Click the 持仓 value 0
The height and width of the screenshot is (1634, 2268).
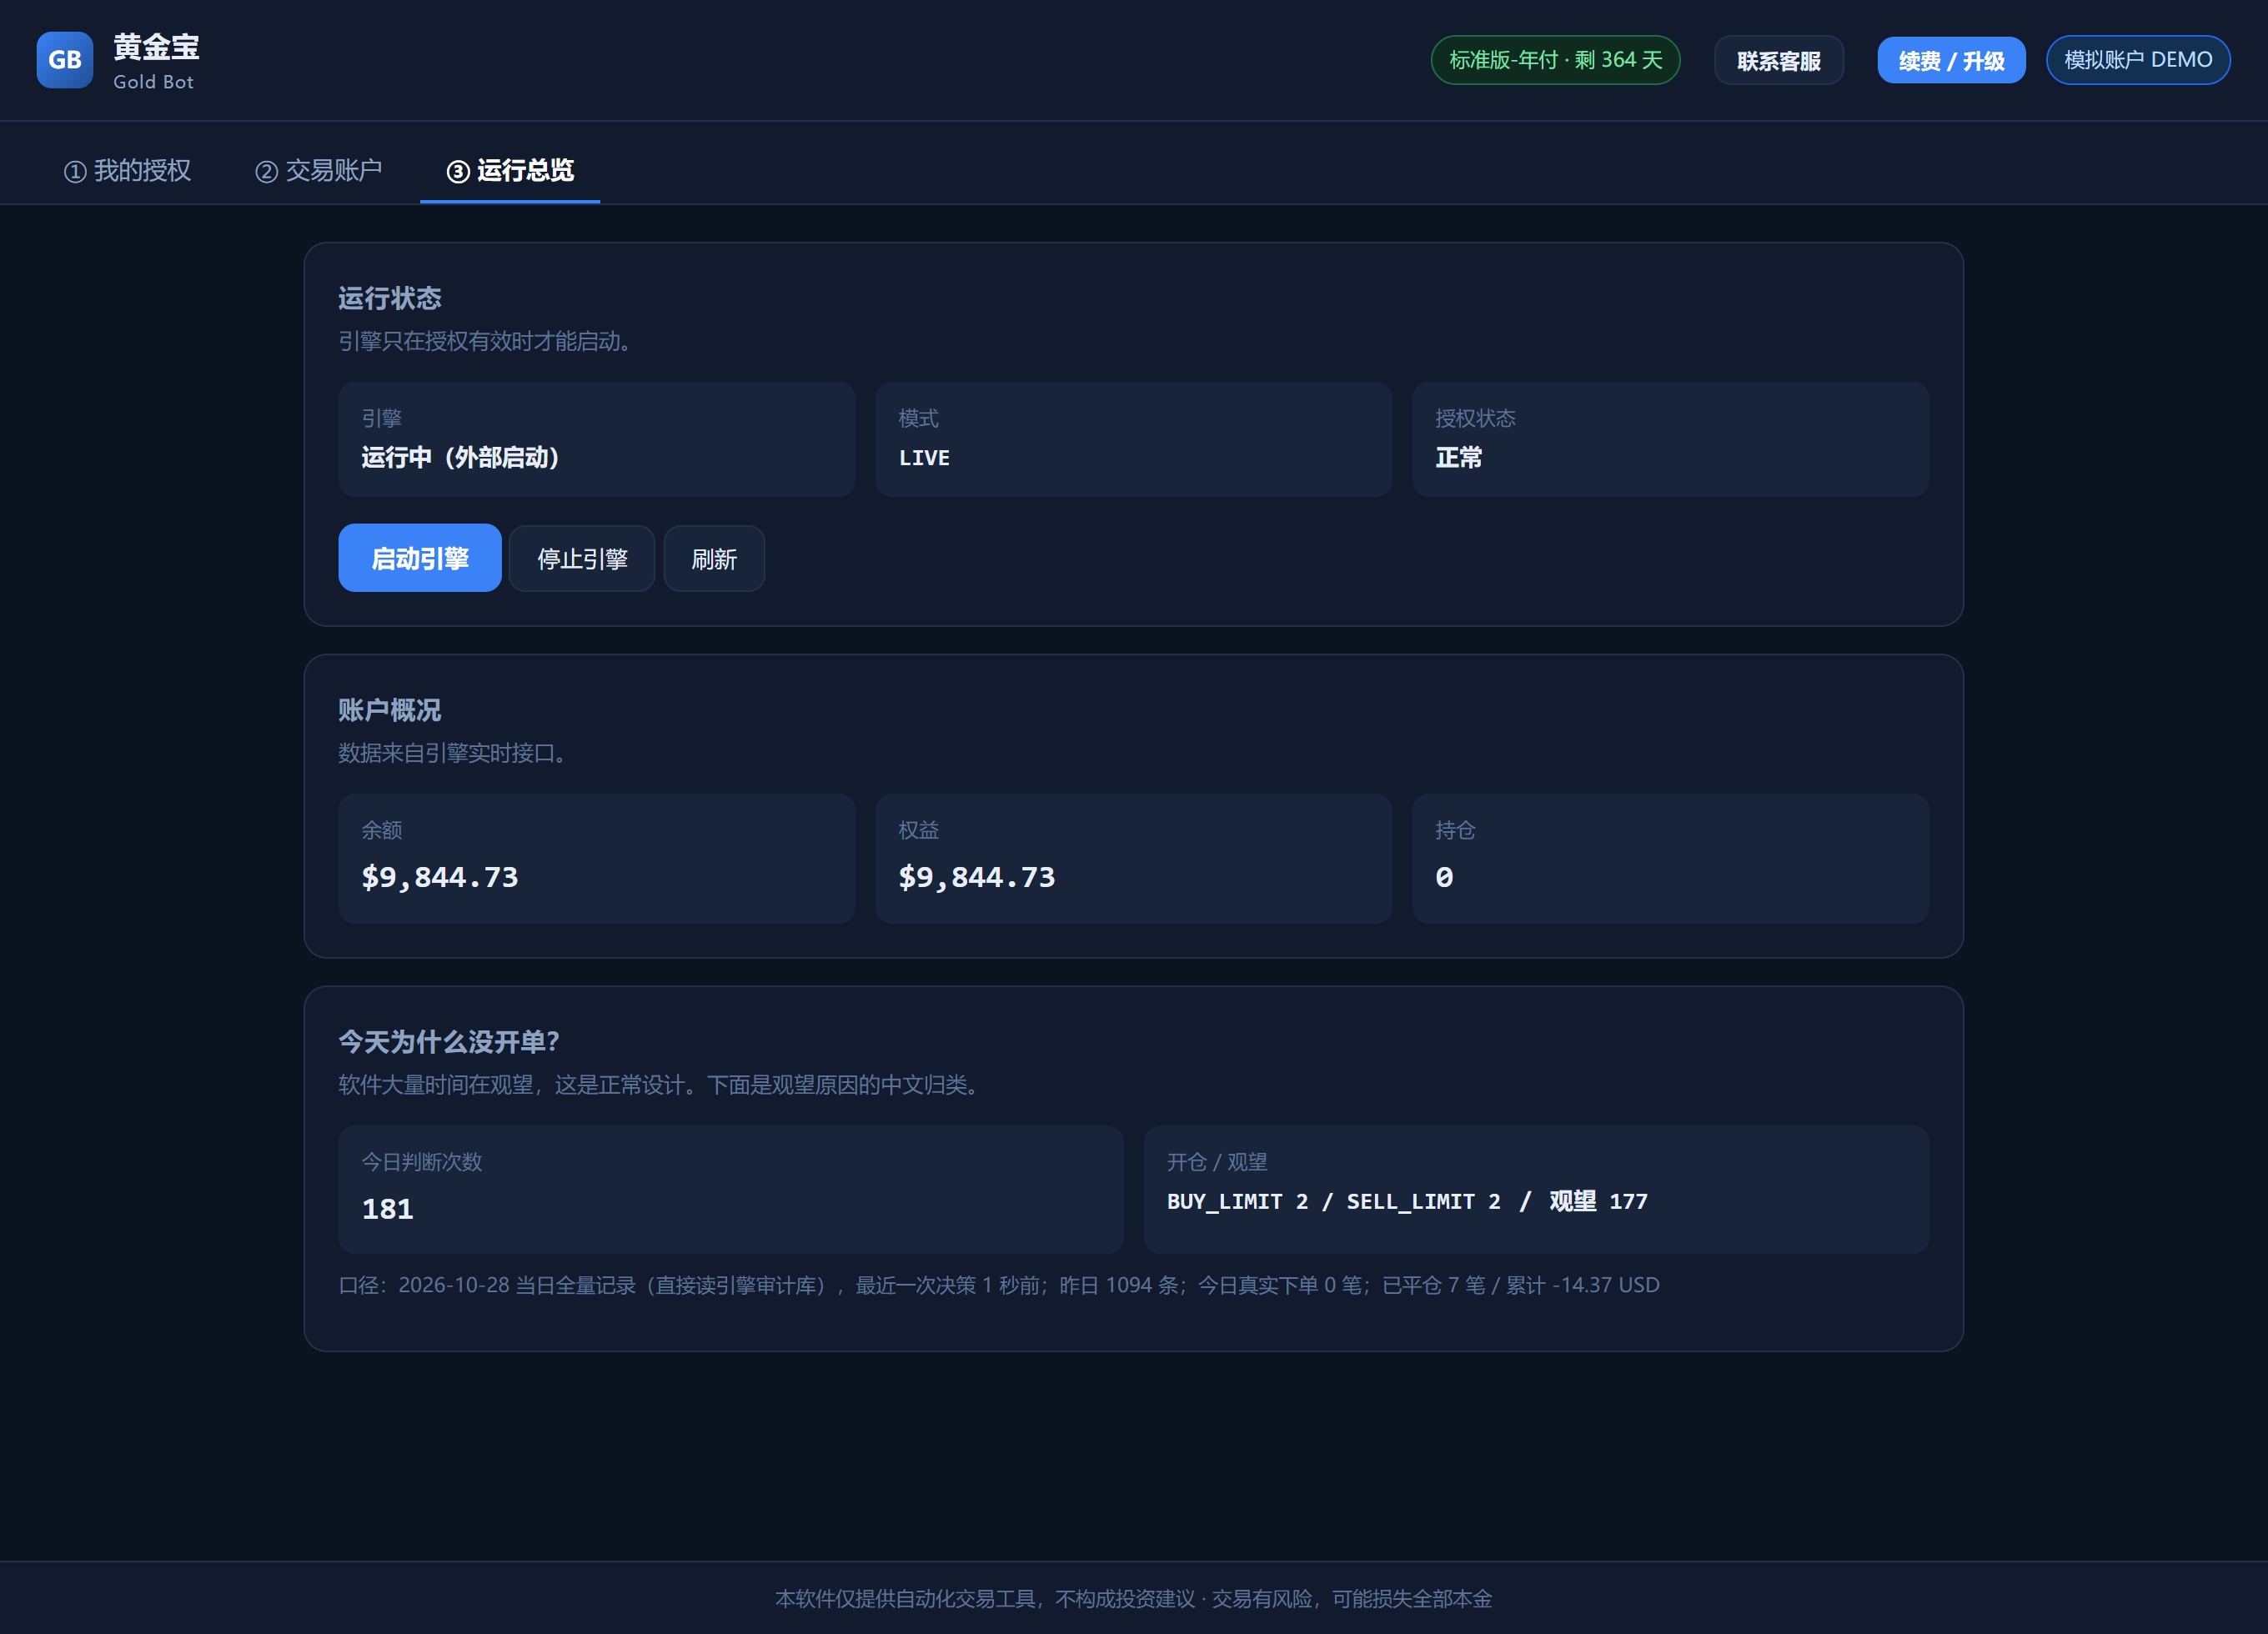click(1444, 877)
